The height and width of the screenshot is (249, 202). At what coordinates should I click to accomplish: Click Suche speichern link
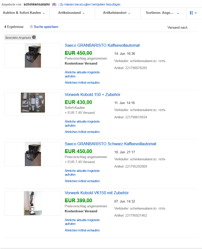[x=46, y=27]
